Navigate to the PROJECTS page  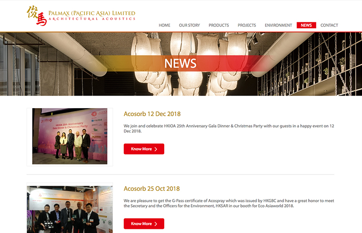point(247,25)
